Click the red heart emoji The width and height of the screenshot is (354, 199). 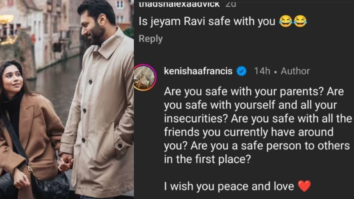click(x=304, y=186)
